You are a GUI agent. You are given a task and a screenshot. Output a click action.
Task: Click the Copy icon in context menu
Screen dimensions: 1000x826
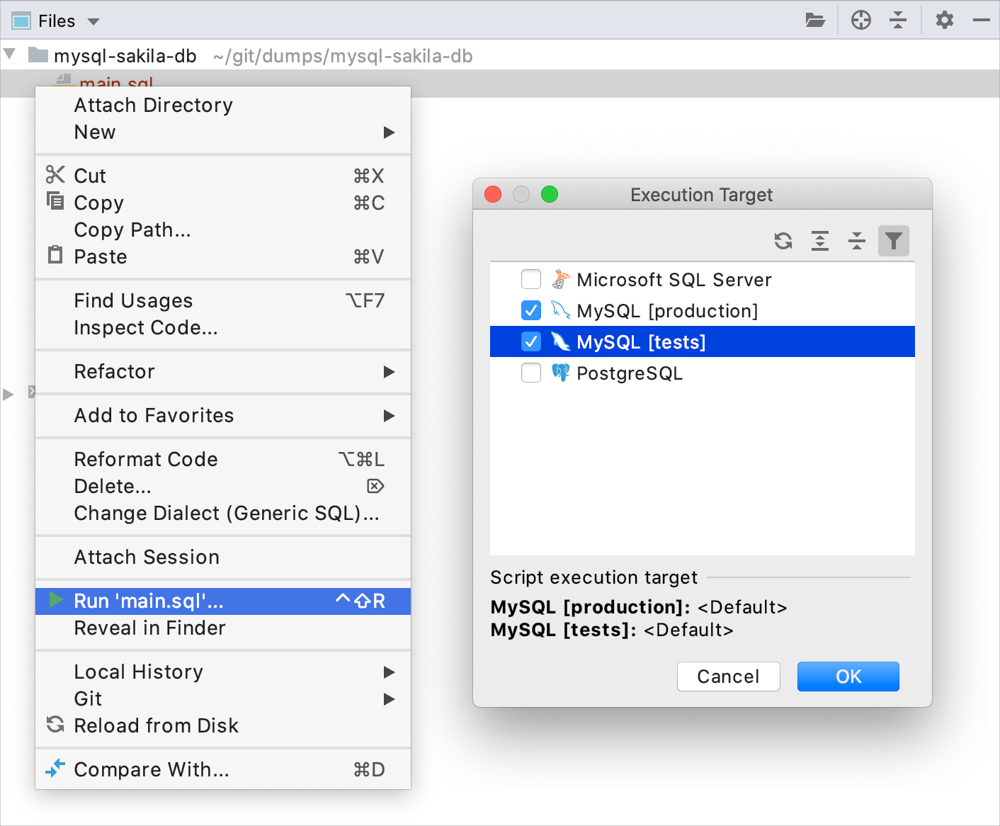[x=55, y=200]
